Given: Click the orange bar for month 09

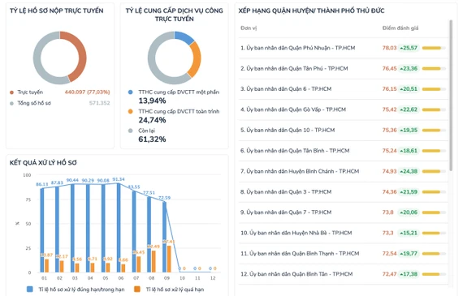Looking at the screenshot, I should point(169,260).
